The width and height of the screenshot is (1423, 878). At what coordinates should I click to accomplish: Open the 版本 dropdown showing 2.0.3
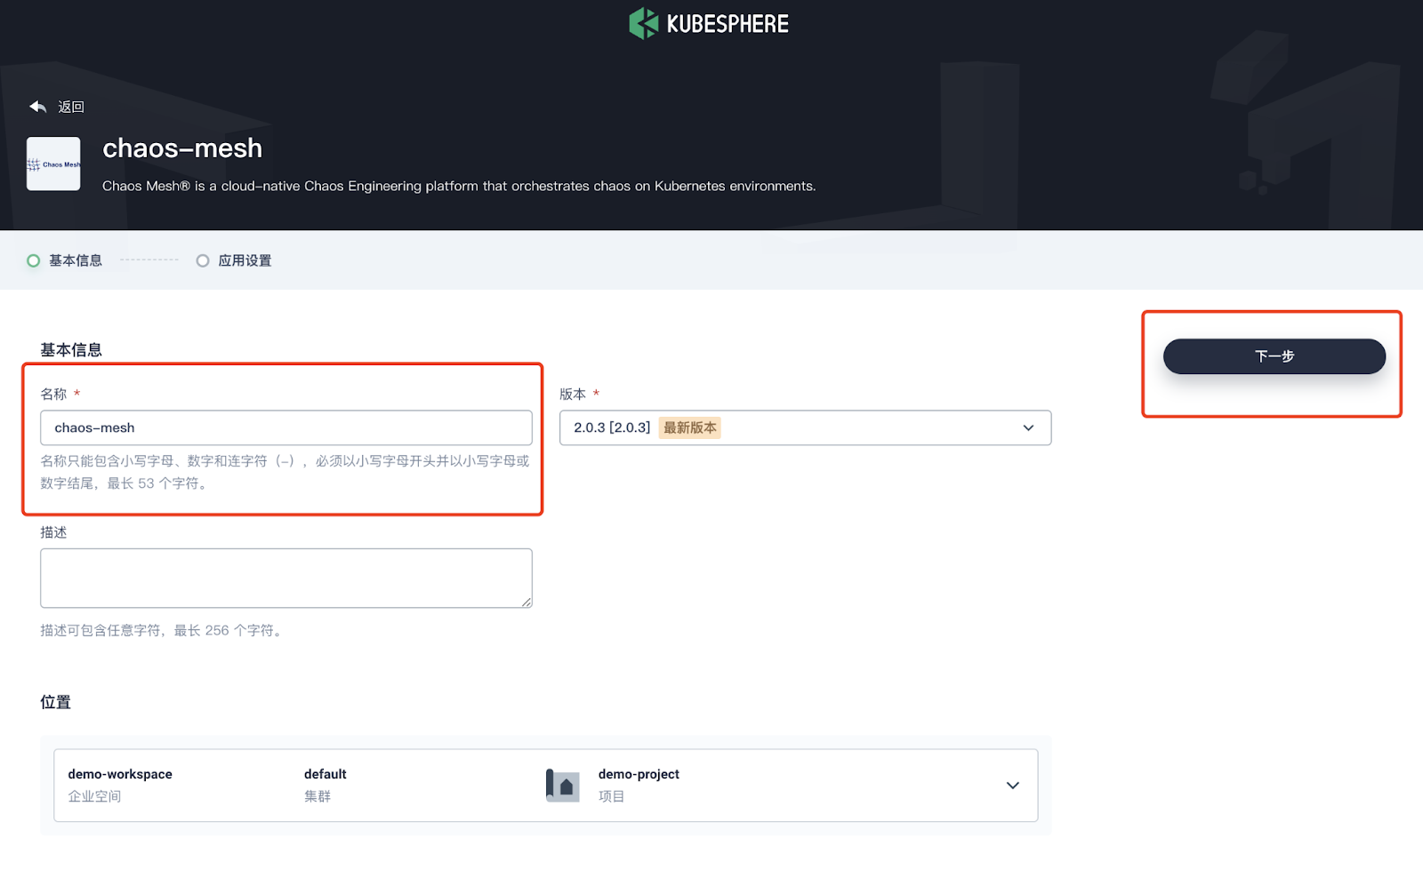[x=805, y=427]
